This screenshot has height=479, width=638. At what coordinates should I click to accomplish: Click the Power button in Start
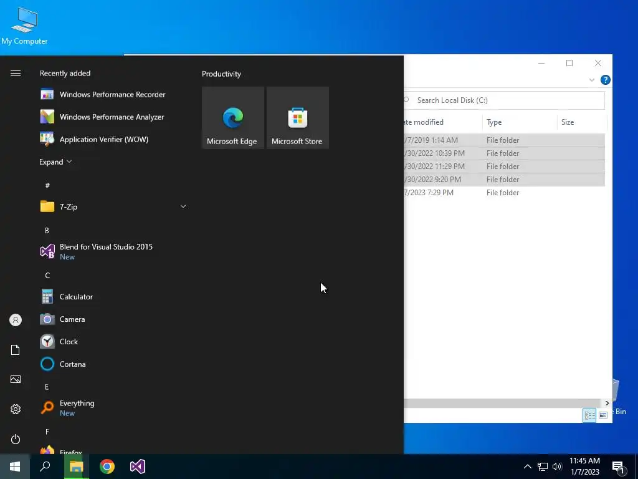click(16, 439)
